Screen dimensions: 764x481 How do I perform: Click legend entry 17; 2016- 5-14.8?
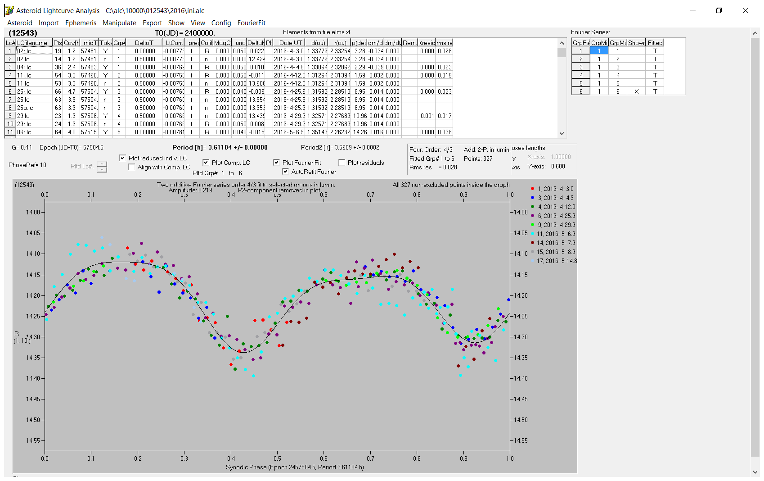click(x=553, y=261)
